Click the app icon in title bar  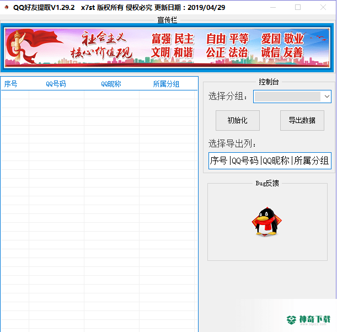click(x=7, y=8)
